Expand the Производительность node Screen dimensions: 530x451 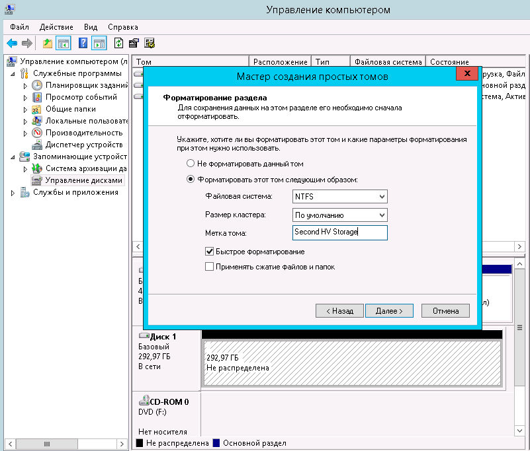(25, 133)
